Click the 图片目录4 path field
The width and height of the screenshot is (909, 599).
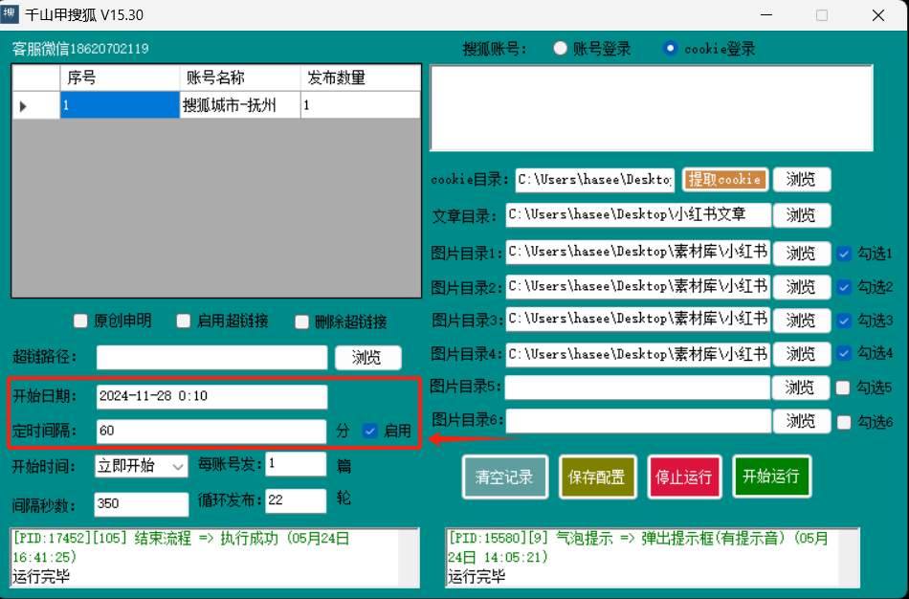638,354
